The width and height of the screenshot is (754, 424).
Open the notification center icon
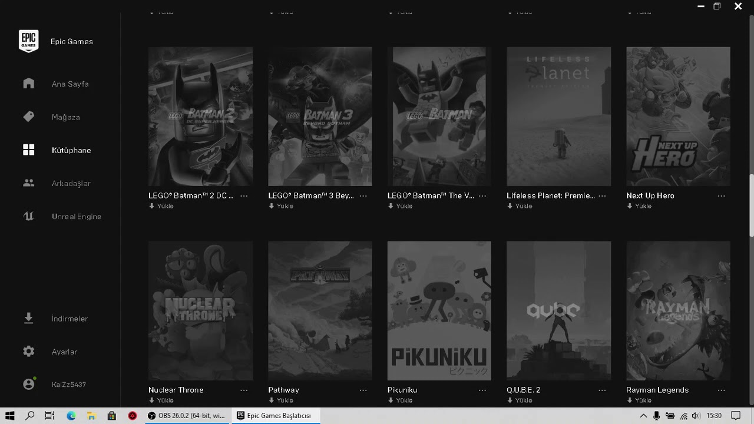coord(736,416)
